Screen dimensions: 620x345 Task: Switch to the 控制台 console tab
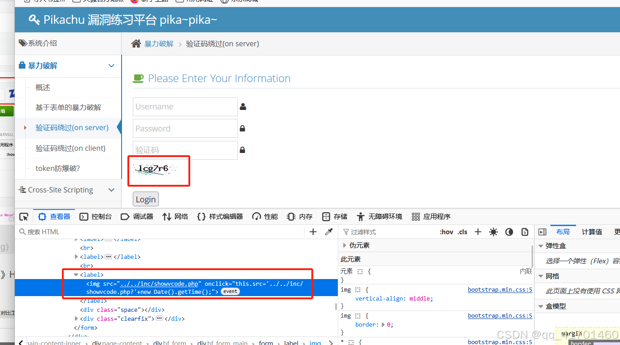[96, 217]
